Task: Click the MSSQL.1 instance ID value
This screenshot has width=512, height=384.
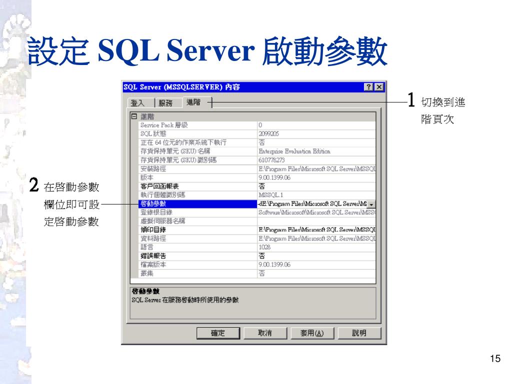Action: click(x=270, y=195)
